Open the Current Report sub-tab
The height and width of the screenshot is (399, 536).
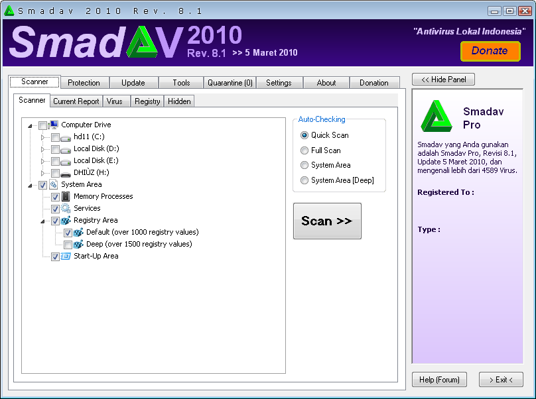pos(76,101)
